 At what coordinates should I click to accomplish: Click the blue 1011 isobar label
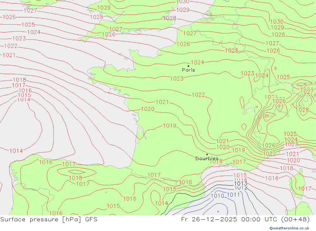tap(234, 195)
